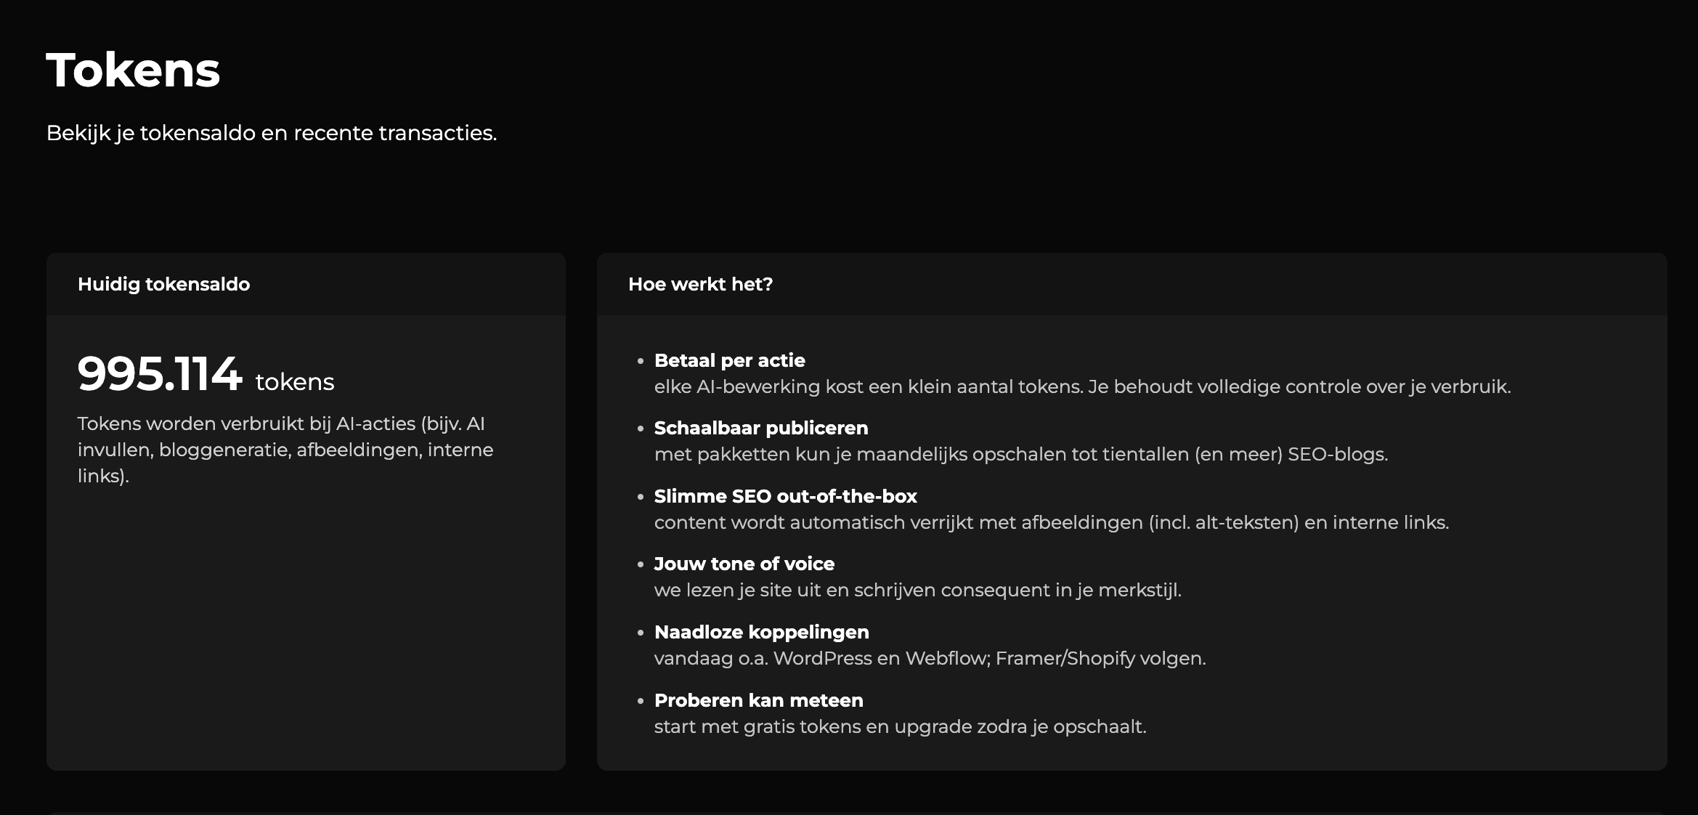Image resolution: width=1698 pixels, height=815 pixels.
Task: Click the 995.114 token balance number
Action: pos(159,374)
